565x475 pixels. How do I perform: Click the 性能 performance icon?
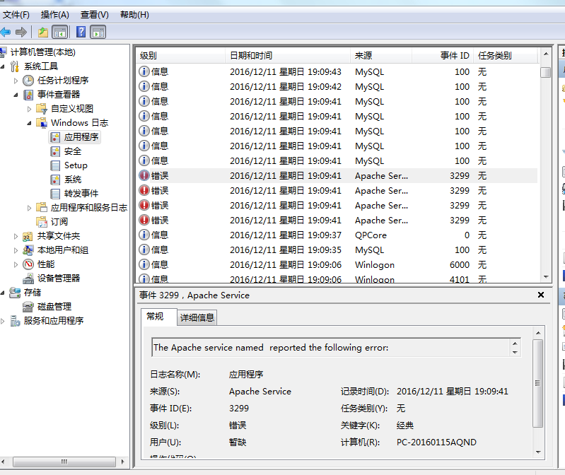28,264
